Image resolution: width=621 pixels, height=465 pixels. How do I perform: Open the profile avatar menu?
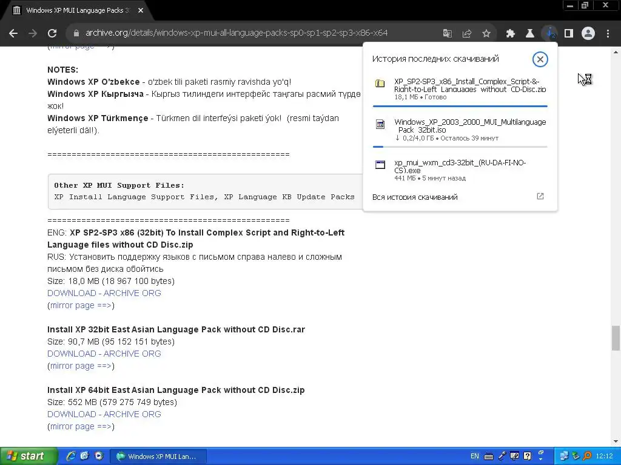[x=588, y=33]
